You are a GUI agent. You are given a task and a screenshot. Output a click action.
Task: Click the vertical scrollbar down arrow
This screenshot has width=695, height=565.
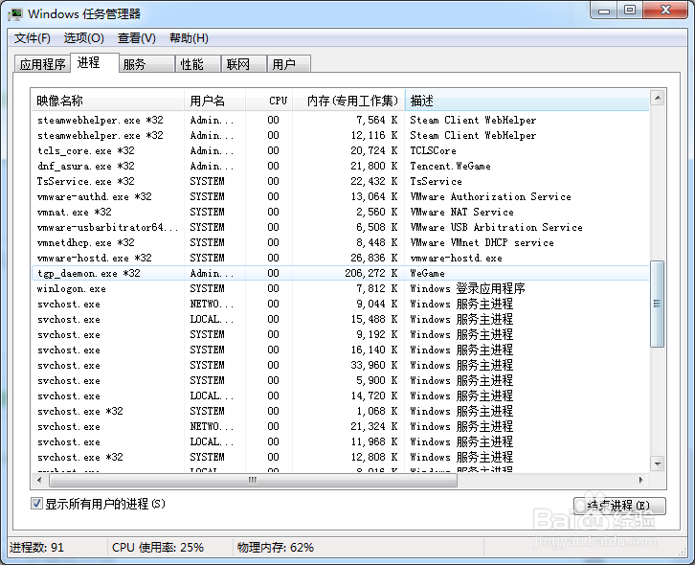click(x=658, y=463)
